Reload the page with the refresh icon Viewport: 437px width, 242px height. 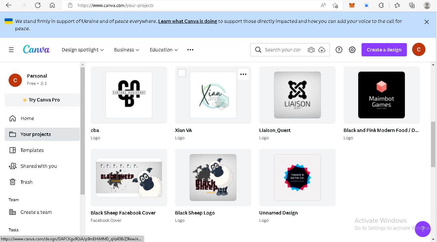pos(38,5)
